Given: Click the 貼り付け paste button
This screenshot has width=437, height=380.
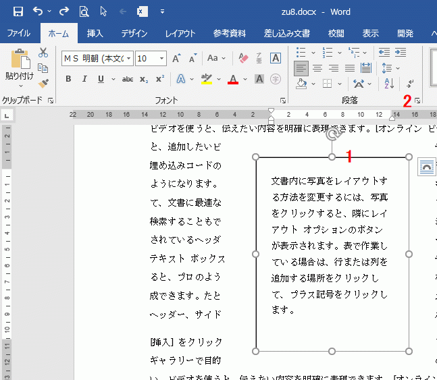Looking at the screenshot, I should coord(19,61).
